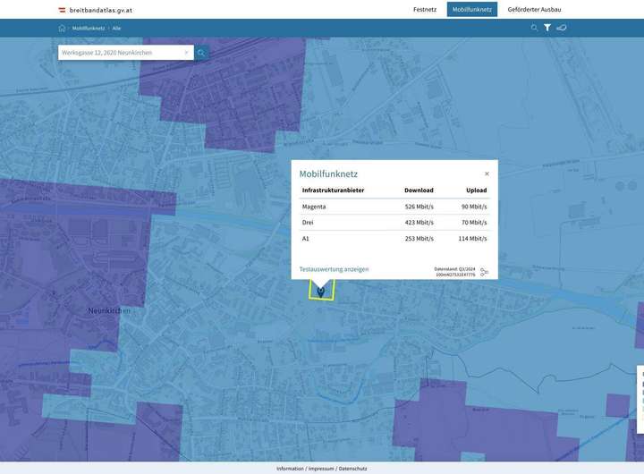644x474 pixels.
Task: Click the home icon in the breadcrumb
Action: (63, 28)
